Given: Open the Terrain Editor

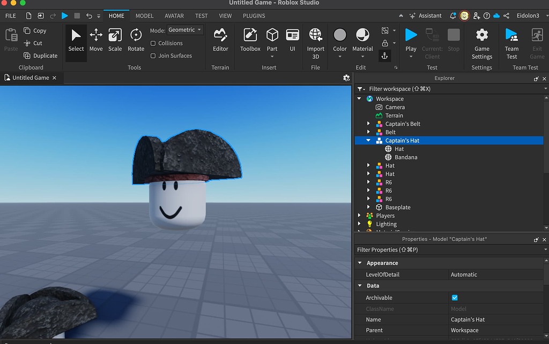Looking at the screenshot, I should tap(220, 40).
